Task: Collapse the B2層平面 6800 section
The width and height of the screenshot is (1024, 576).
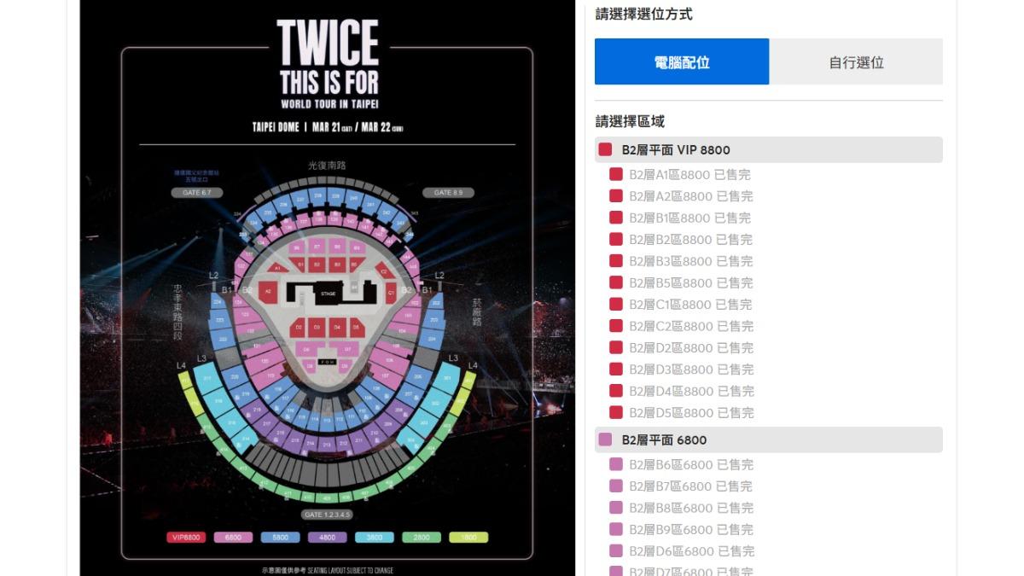Action: click(768, 439)
